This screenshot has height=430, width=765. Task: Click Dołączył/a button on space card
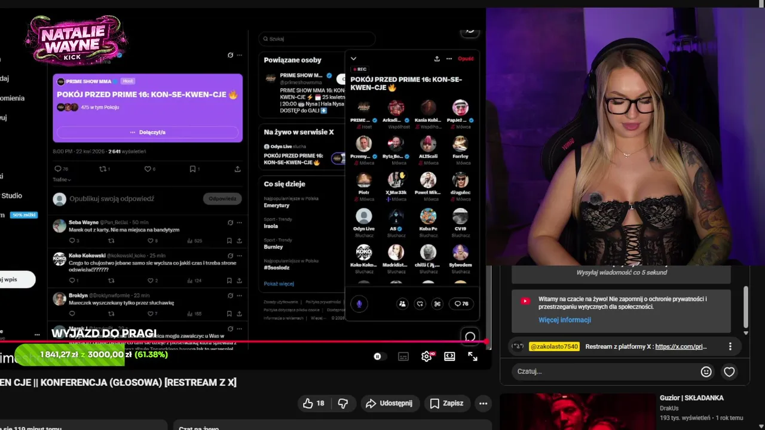(x=148, y=132)
